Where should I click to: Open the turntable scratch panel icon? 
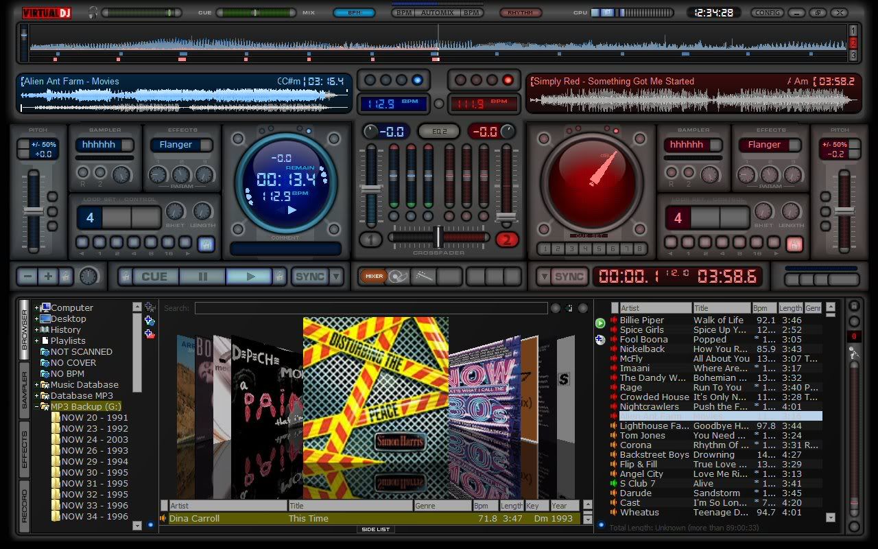(399, 277)
